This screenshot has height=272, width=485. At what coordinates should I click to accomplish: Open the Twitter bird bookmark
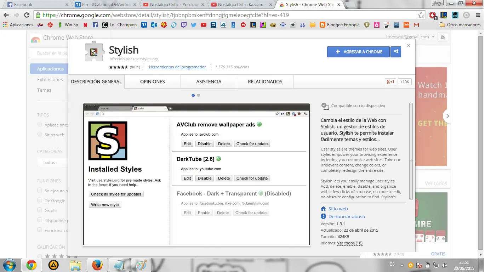pyautogui.click(x=194, y=25)
